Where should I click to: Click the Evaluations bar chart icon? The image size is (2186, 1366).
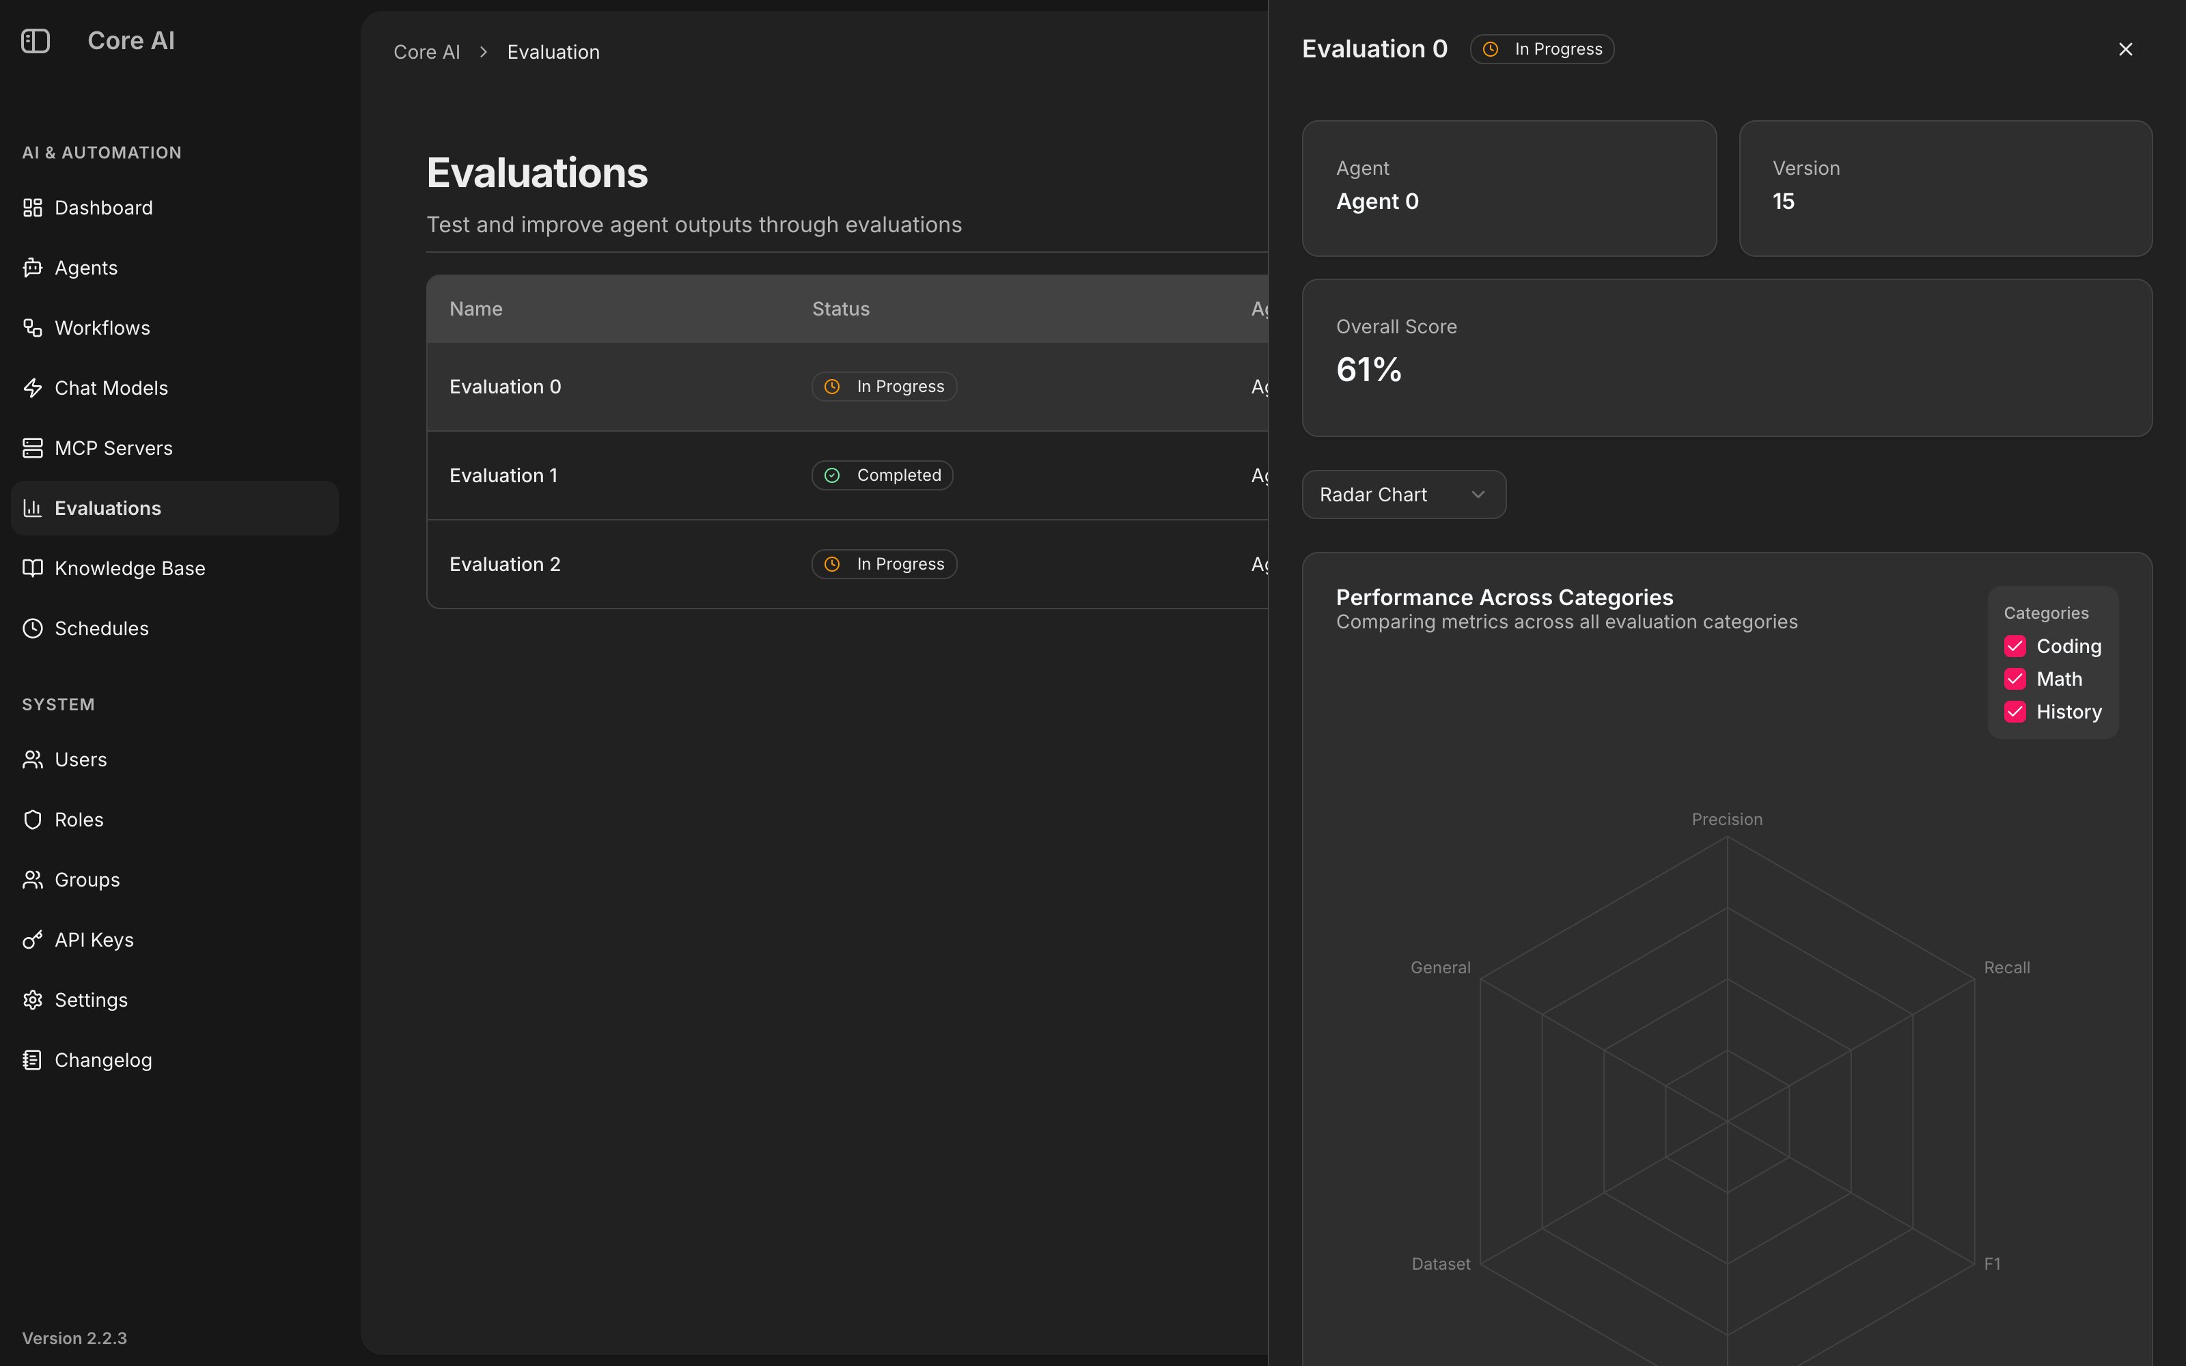pyautogui.click(x=33, y=507)
